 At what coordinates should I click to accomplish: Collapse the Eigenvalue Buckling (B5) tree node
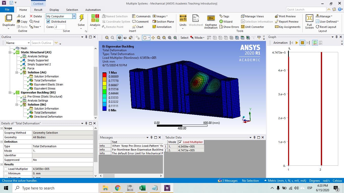pos(10,92)
